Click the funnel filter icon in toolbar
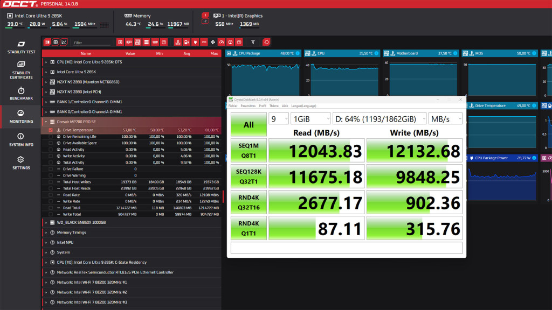 (x=253, y=42)
